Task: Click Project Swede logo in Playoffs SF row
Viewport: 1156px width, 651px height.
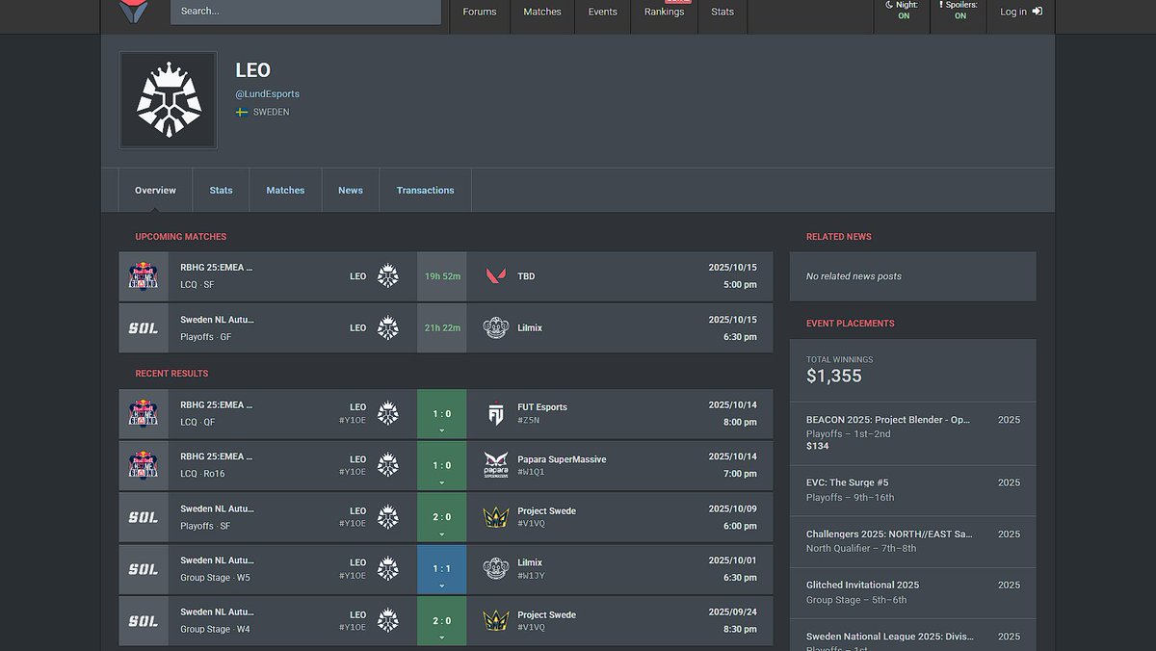Action: pyautogui.click(x=496, y=518)
